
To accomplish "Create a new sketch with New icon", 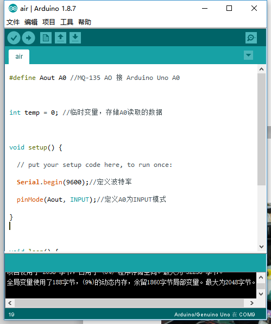I will [46, 38].
